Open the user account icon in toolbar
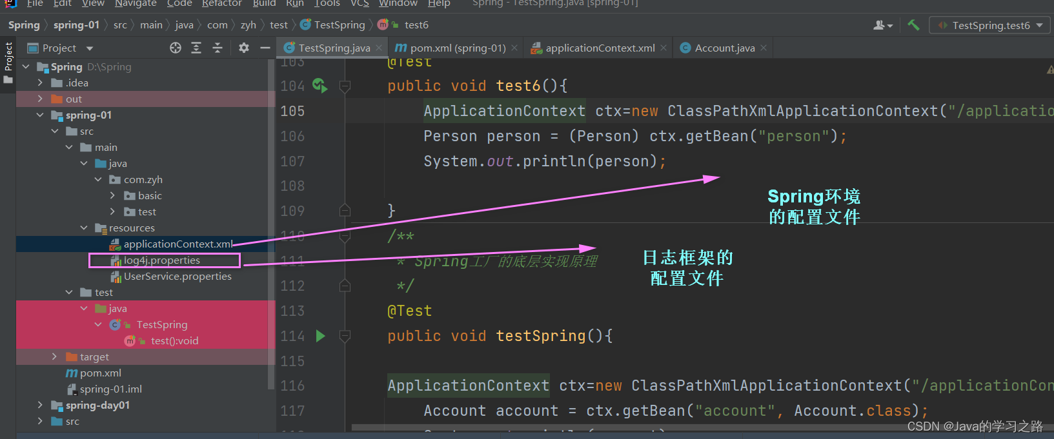Image resolution: width=1054 pixels, height=439 pixels. (x=882, y=25)
